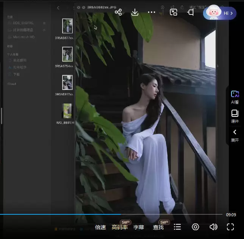Open the AI看 side panel
Viewport: 244px width, 239px height.
[235, 97]
